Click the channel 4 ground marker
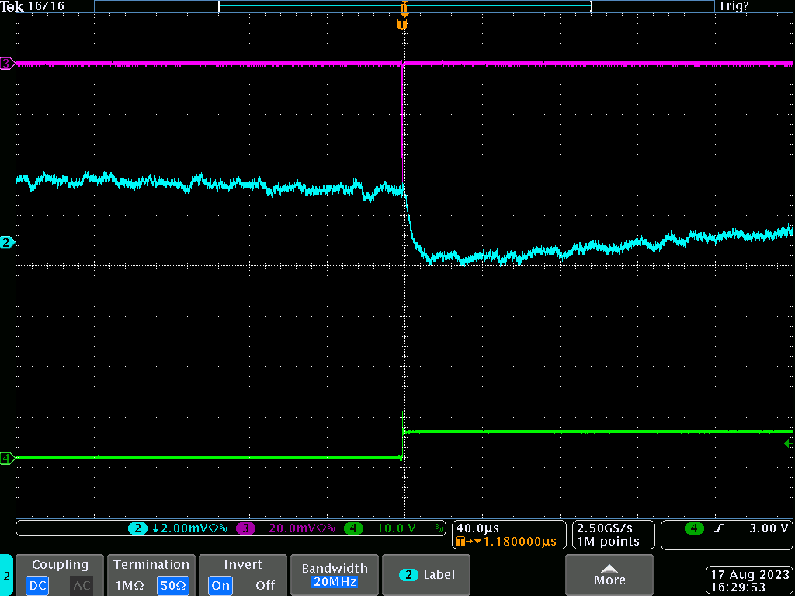Screen dimensions: 795x596 click(7, 459)
